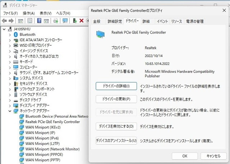230x164 pixels.
Task: Click the Bluetooth category icon
Action: click(x=16, y=35)
